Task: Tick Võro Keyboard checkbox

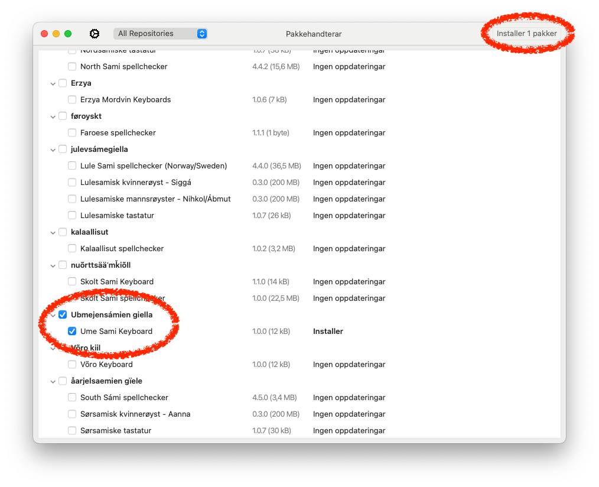Action: [72, 364]
